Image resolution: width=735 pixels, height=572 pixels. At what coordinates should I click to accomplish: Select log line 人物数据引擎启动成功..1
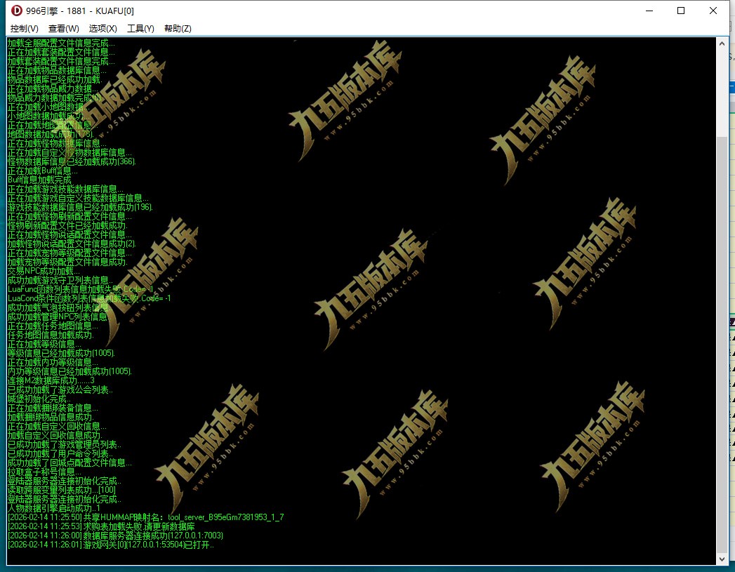53,509
